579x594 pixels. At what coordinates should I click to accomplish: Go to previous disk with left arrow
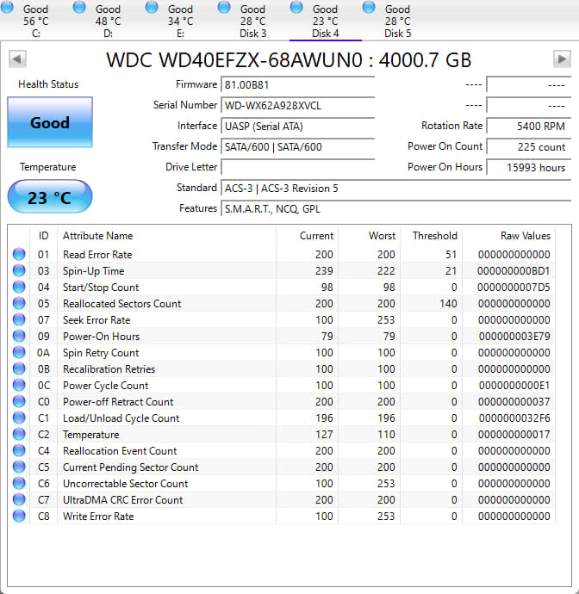(x=17, y=59)
